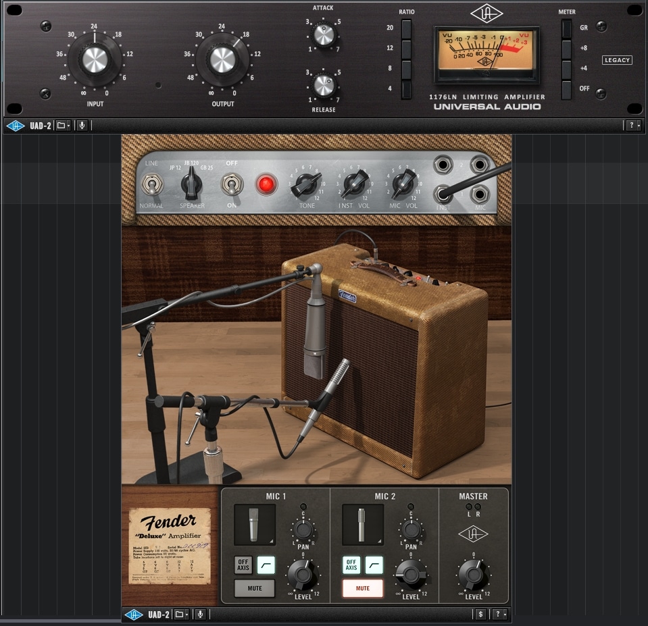Click the UA logo in MASTER section
This screenshot has width=648, height=626.
click(473, 534)
